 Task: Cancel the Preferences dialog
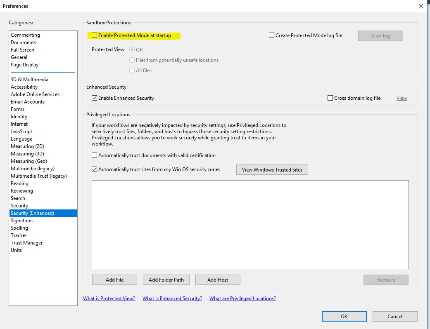pos(394,317)
